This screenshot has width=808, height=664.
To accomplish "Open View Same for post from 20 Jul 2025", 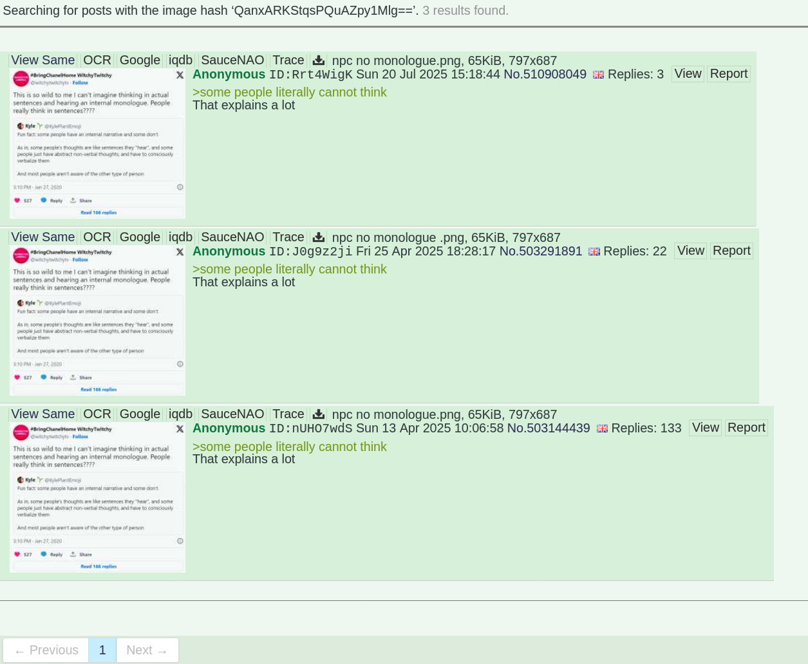I will [x=43, y=60].
